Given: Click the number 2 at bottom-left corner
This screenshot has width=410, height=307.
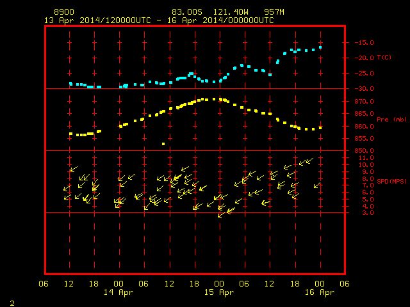Looking at the screenshot, I should point(12,303).
